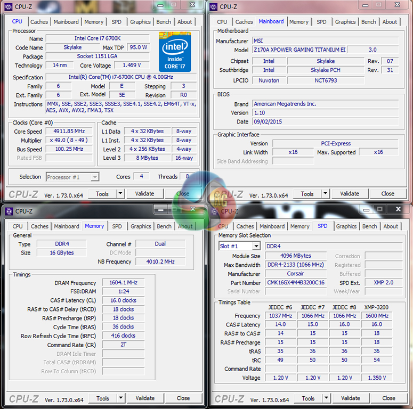Click DRAM Frequency 1604.1 MHz value
The height and width of the screenshot is (409, 413).
click(123, 282)
